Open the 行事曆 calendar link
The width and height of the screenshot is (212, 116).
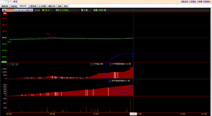click(200, 1)
